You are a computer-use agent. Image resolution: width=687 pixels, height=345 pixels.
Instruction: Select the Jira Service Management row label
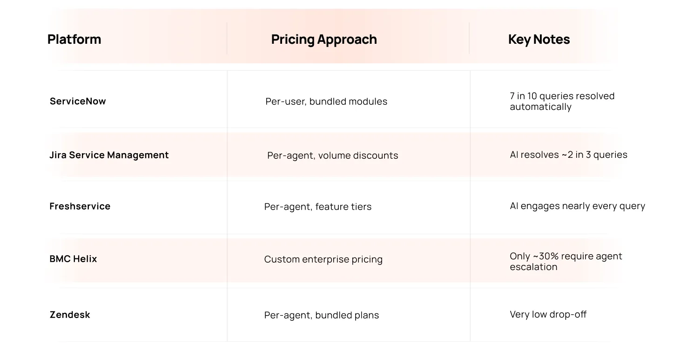tap(109, 155)
